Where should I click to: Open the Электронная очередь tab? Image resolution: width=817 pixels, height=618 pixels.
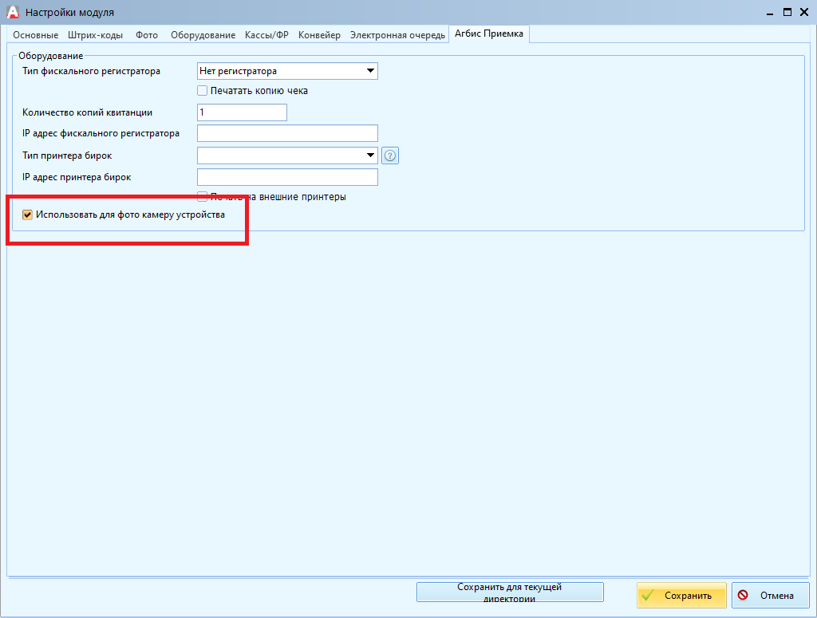pos(397,35)
